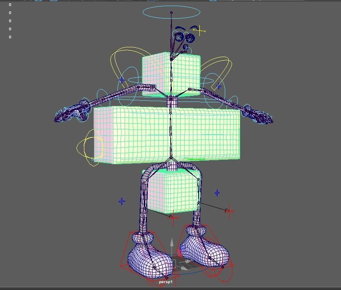Select the blue cross locator near the right elbow

(x=219, y=87)
